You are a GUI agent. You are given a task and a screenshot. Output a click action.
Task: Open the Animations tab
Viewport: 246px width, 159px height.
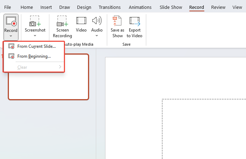click(x=140, y=7)
